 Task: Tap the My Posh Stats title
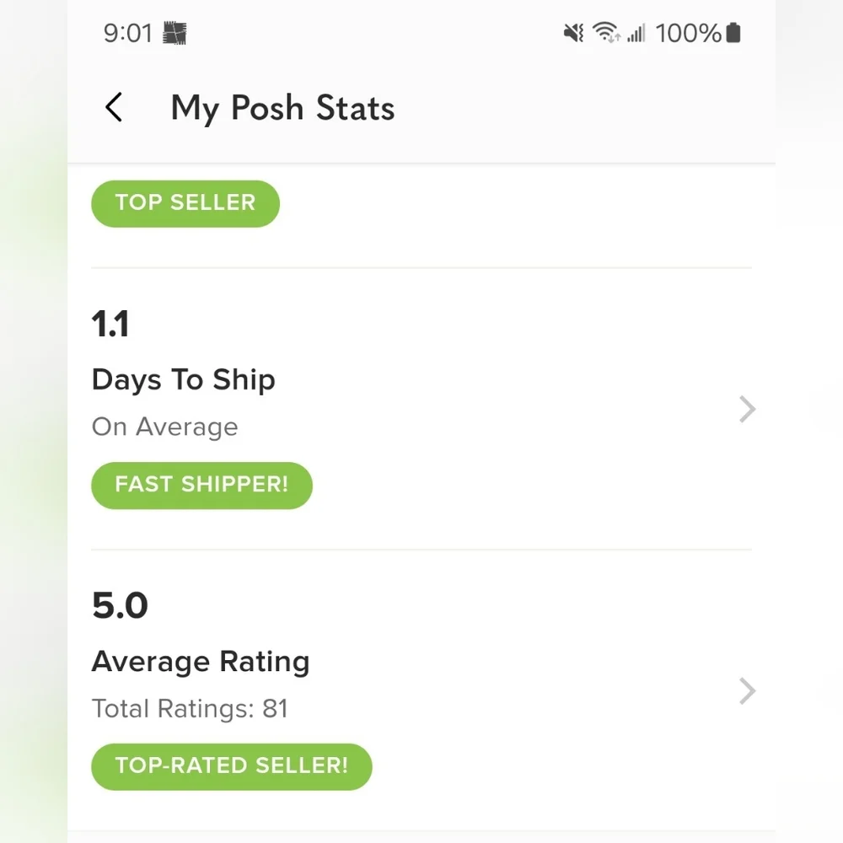click(282, 108)
